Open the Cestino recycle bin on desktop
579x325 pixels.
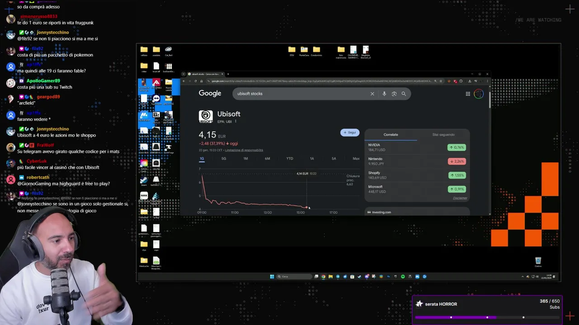point(538,262)
